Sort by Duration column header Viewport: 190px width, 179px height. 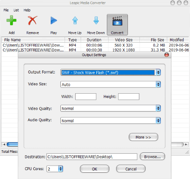(x=94, y=40)
